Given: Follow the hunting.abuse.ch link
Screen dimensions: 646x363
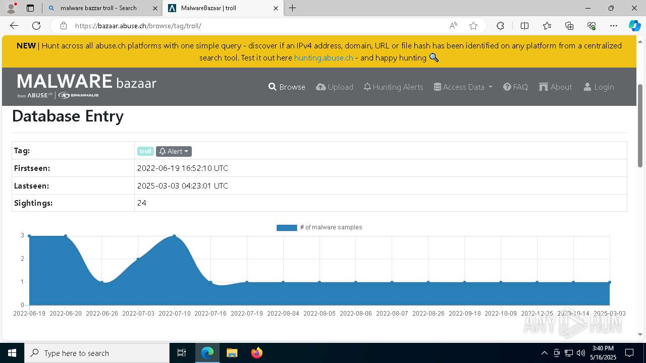Looking at the screenshot, I should [x=324, y=57].
